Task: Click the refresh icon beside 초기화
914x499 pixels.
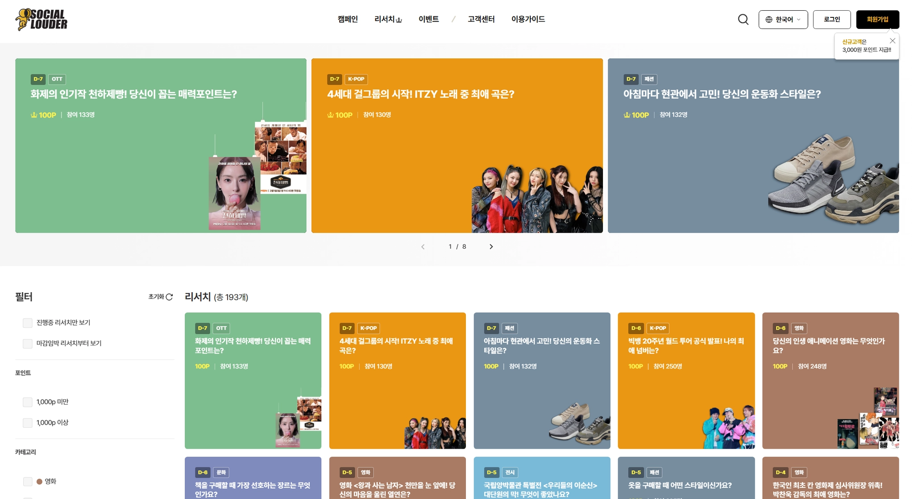Action: pos(169,297)
